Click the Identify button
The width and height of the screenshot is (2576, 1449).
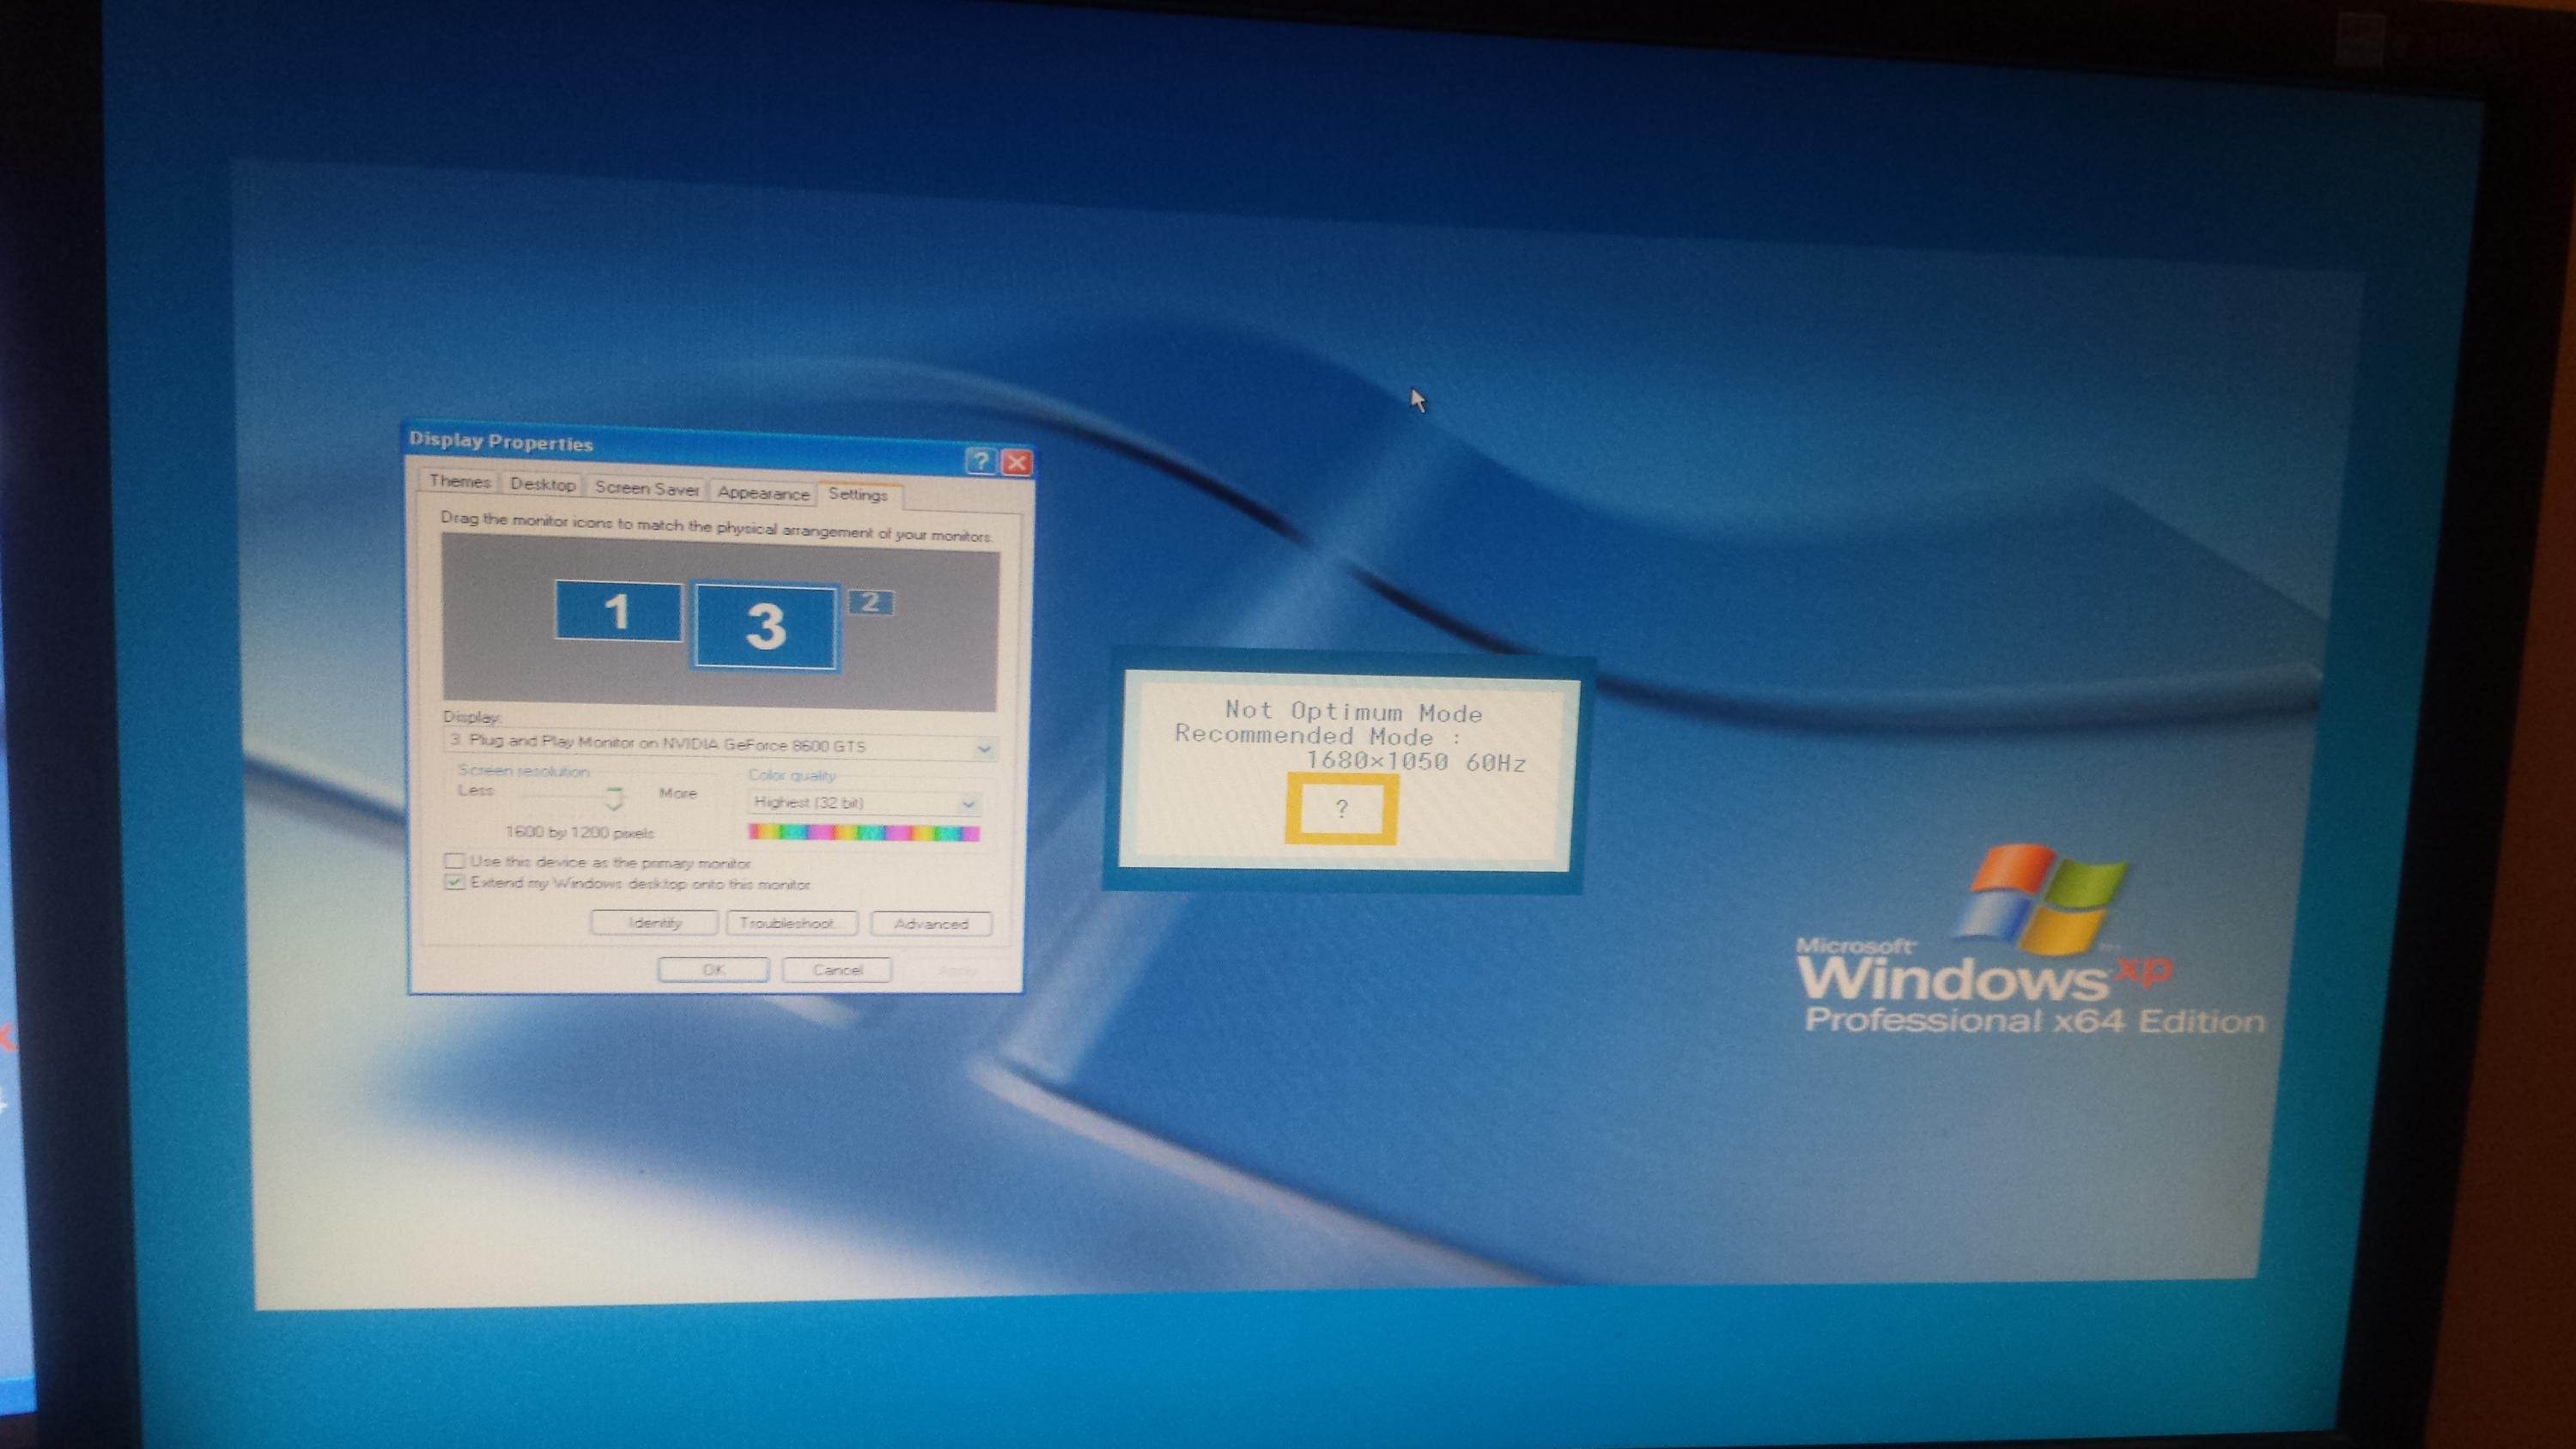pyautogui.click(x=654, y=922)
